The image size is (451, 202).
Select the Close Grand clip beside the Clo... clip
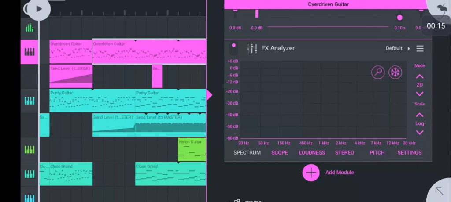pyautogui.click(x=71, y=174)
